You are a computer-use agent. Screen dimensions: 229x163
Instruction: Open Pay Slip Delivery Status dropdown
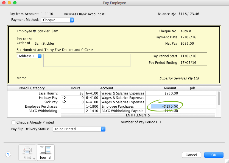tap(79, 129)
